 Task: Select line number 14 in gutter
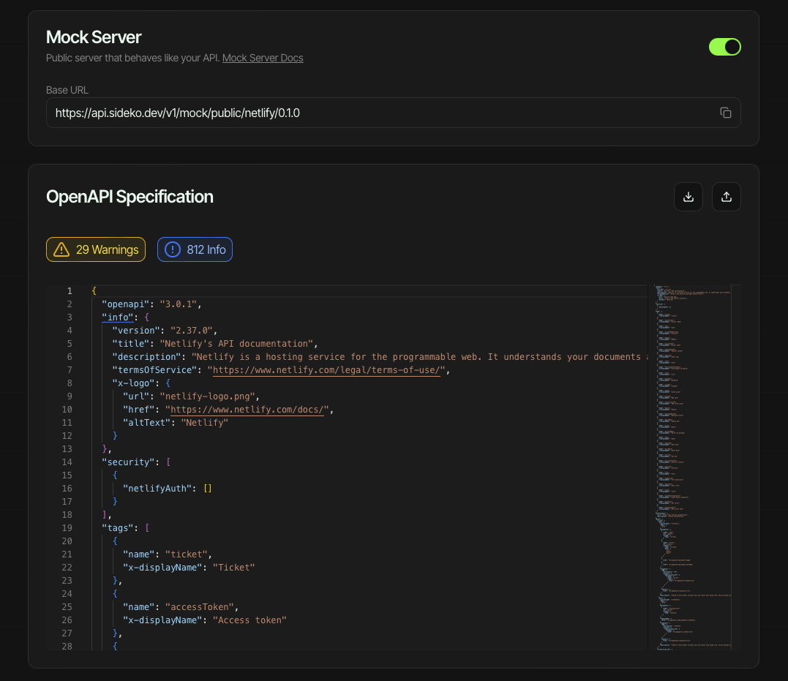coord(67,462)
